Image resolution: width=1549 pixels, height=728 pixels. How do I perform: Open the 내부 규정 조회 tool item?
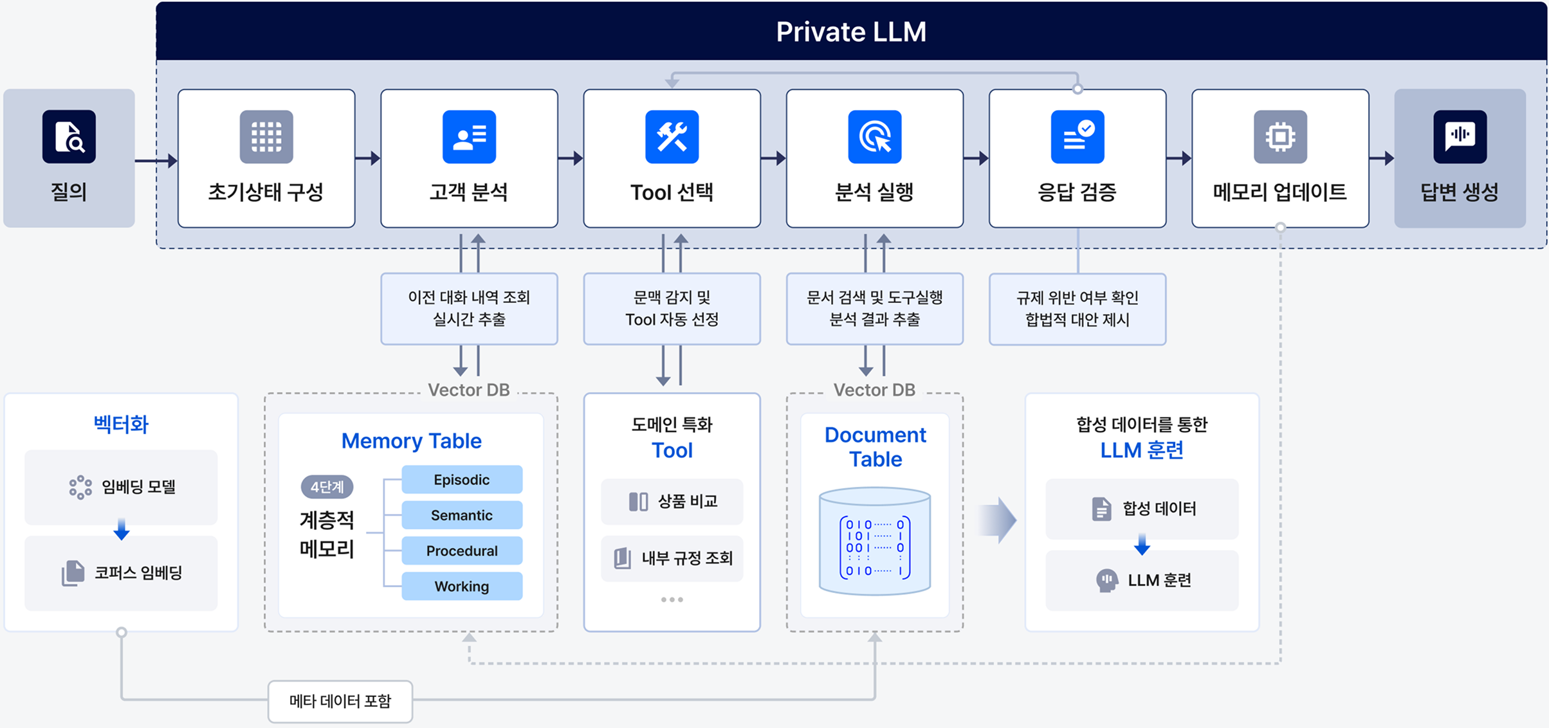(x=672, y=558)
